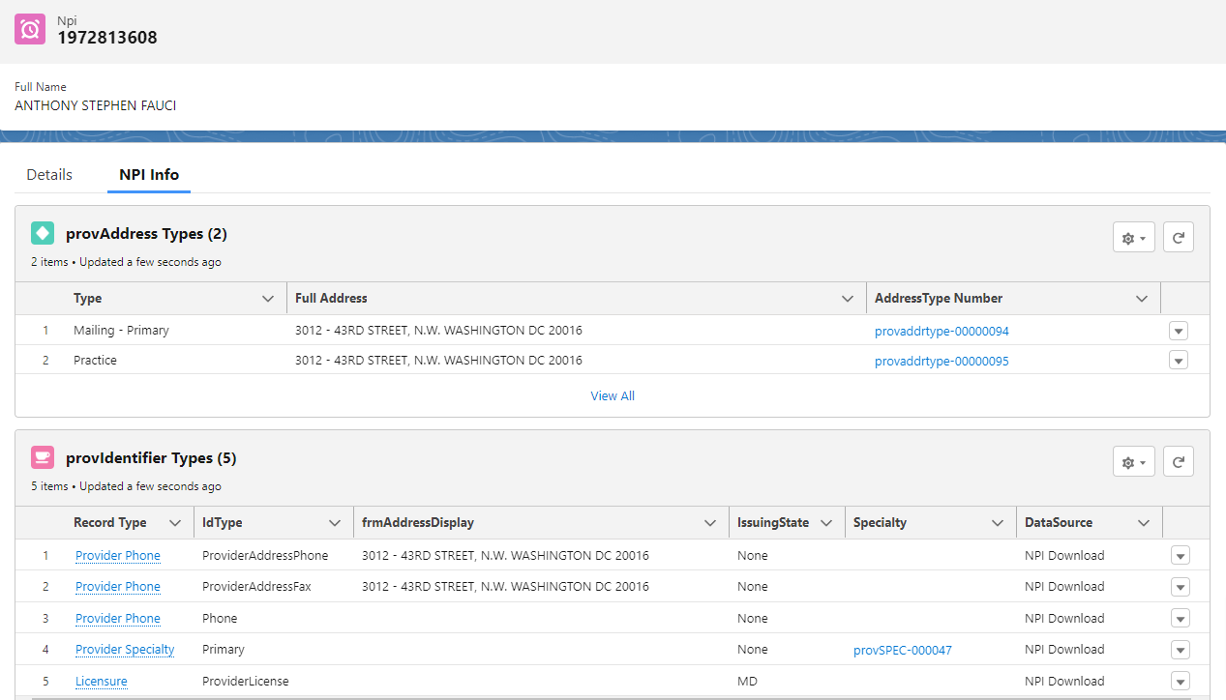Open record provaddrtype-00000094
The width and height of the screenshot is (1226, 700).
[x=942, y=331]
